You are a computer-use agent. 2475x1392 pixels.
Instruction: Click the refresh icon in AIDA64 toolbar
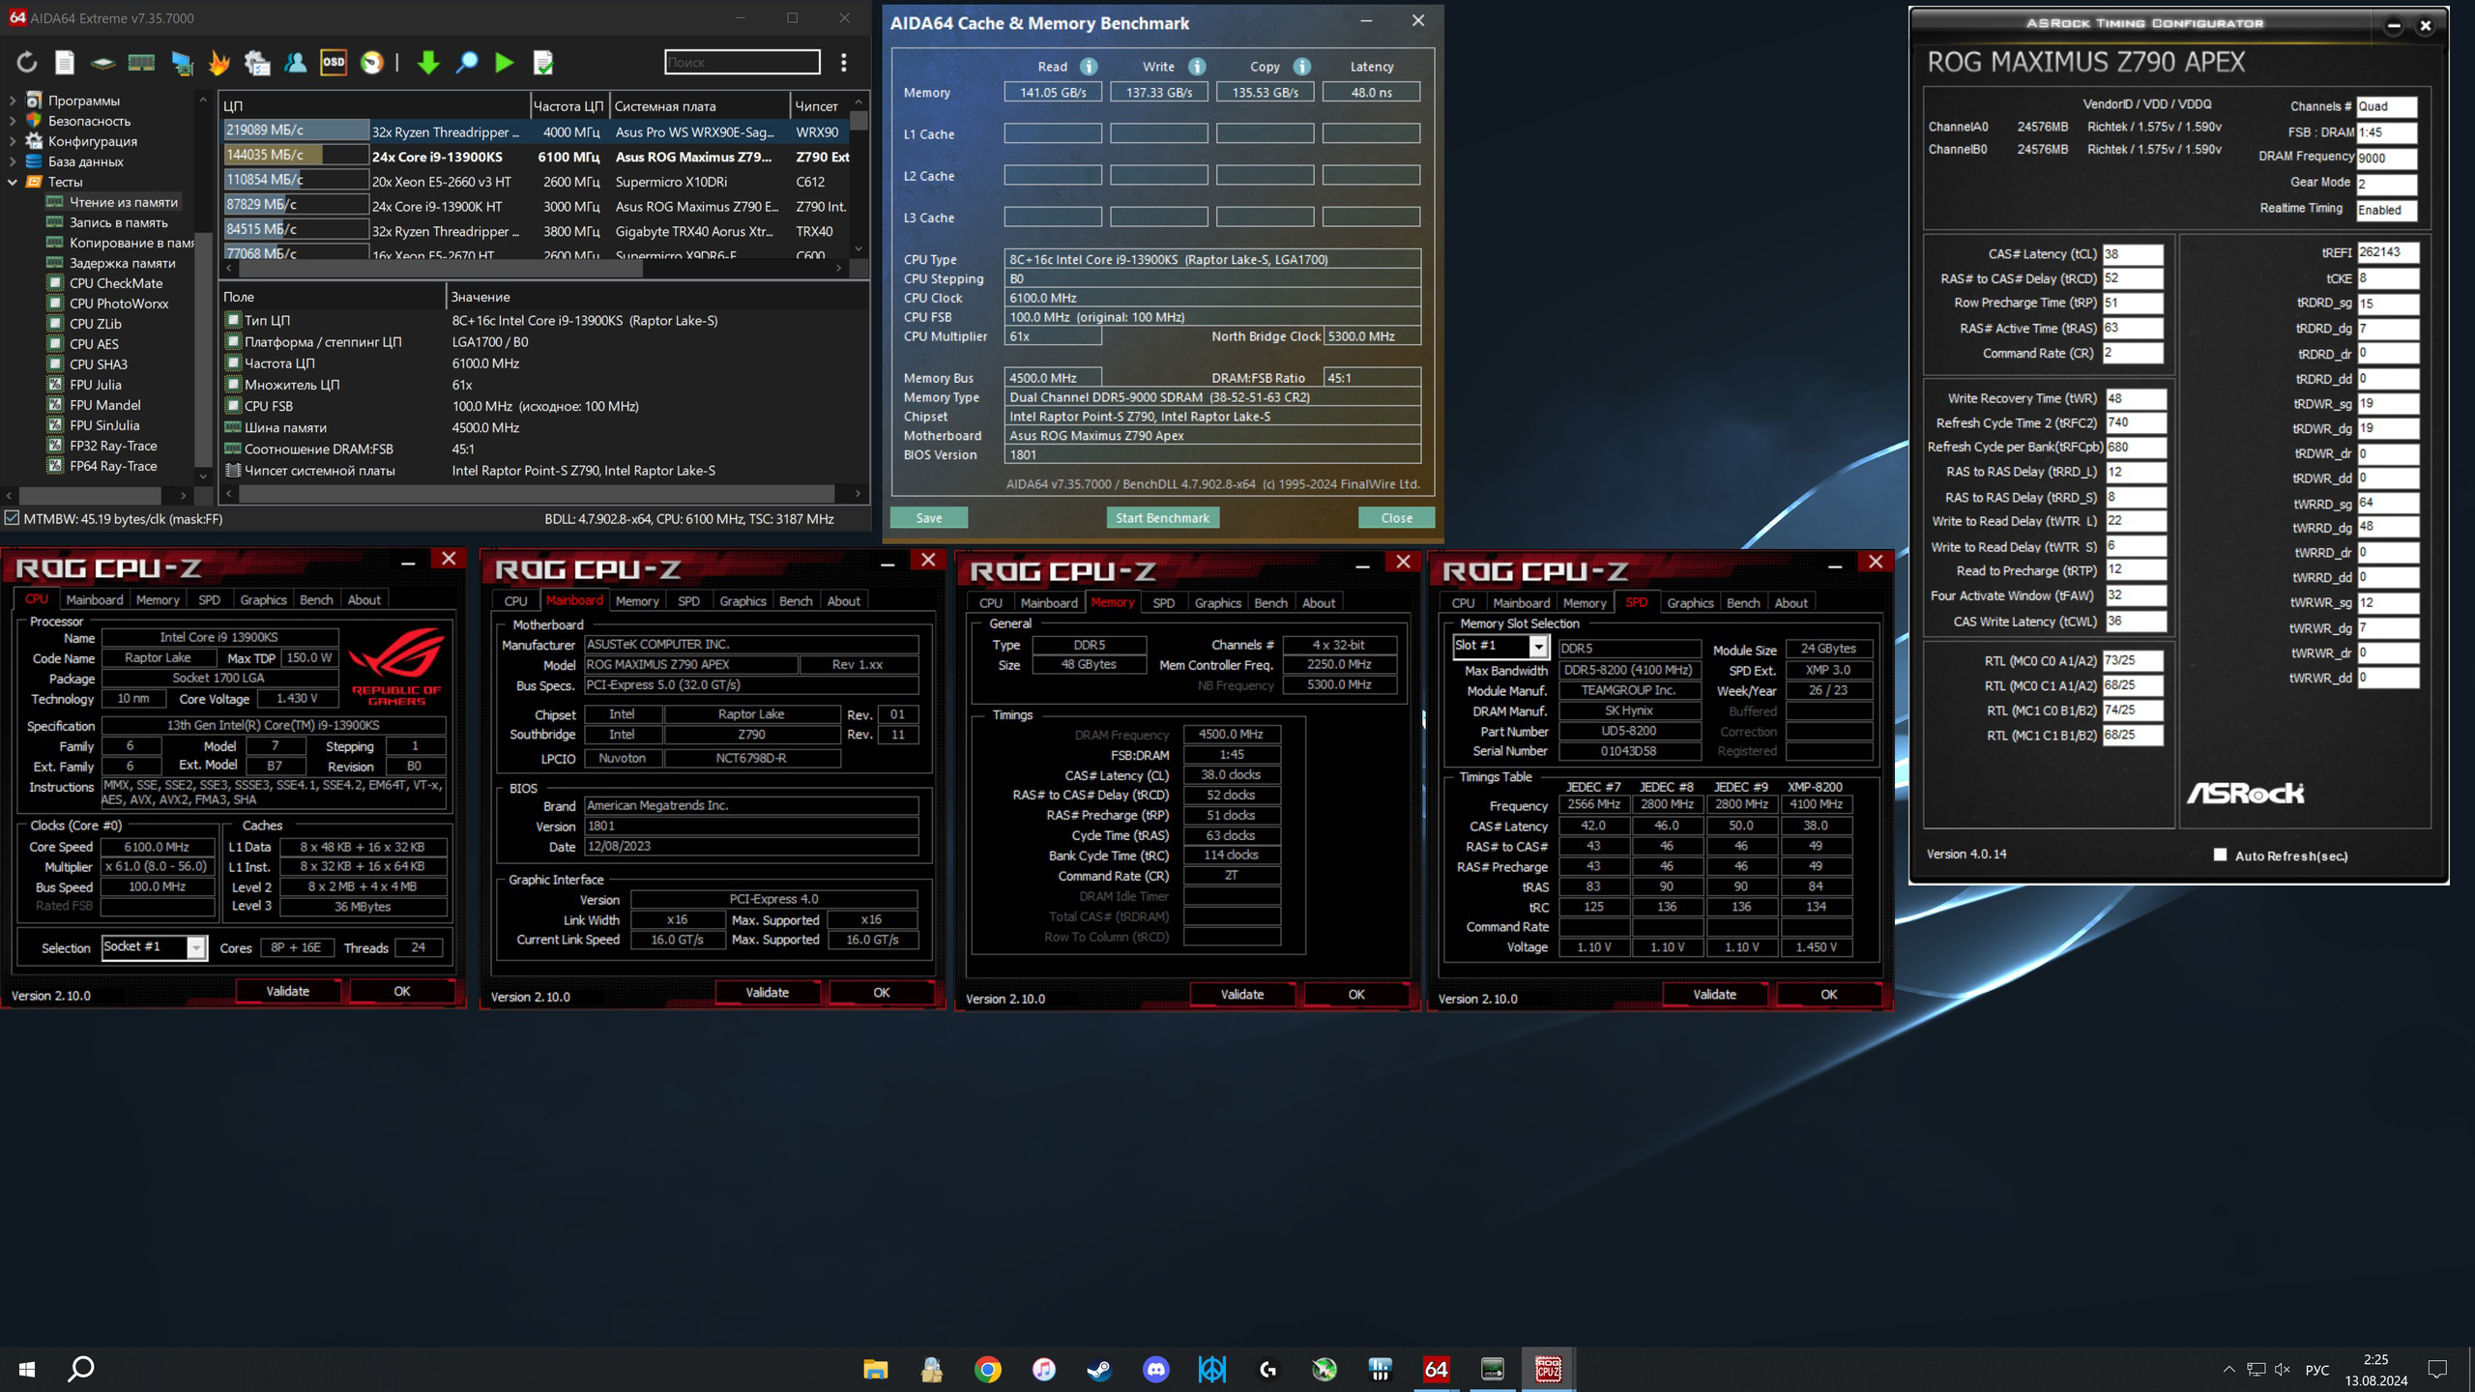pyautogui.click(x=26, y=63)
